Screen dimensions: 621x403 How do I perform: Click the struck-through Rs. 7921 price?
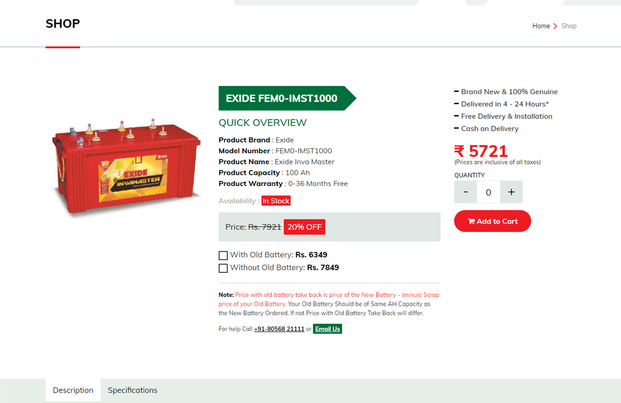265,227
